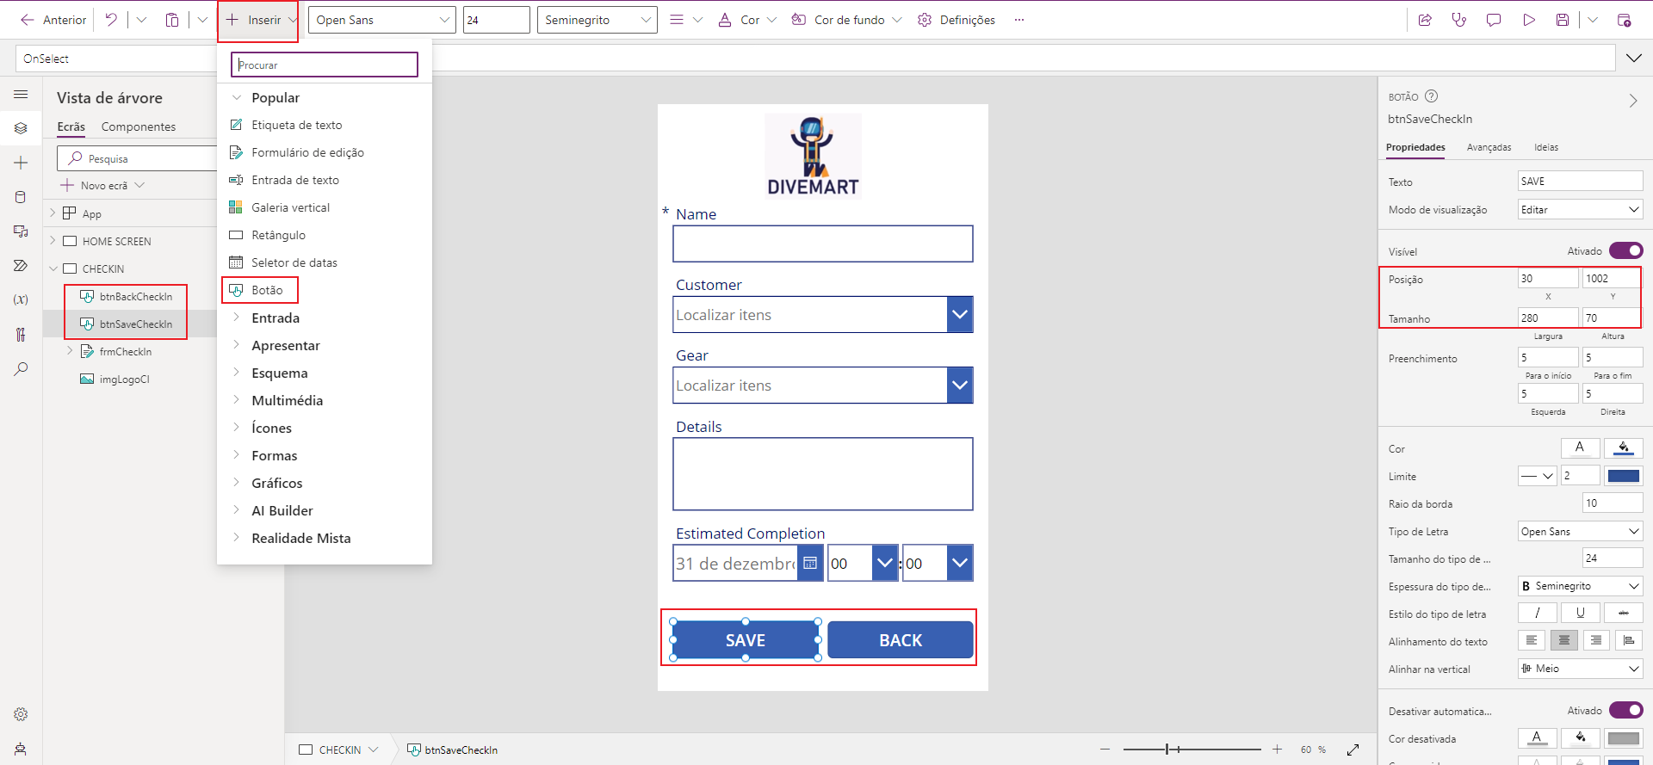Toggle the Desativar automaticamente switch
Image resolution: width=1653 pixels, height=765 pixels.
1625,710
